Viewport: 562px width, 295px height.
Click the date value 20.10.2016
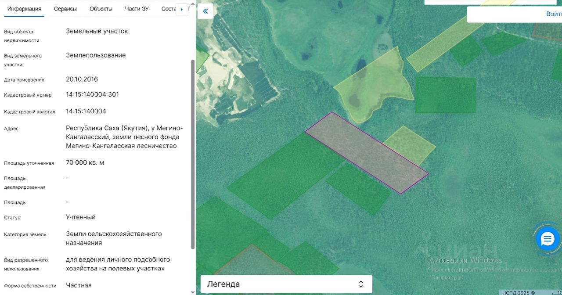(x=82, y=79)
